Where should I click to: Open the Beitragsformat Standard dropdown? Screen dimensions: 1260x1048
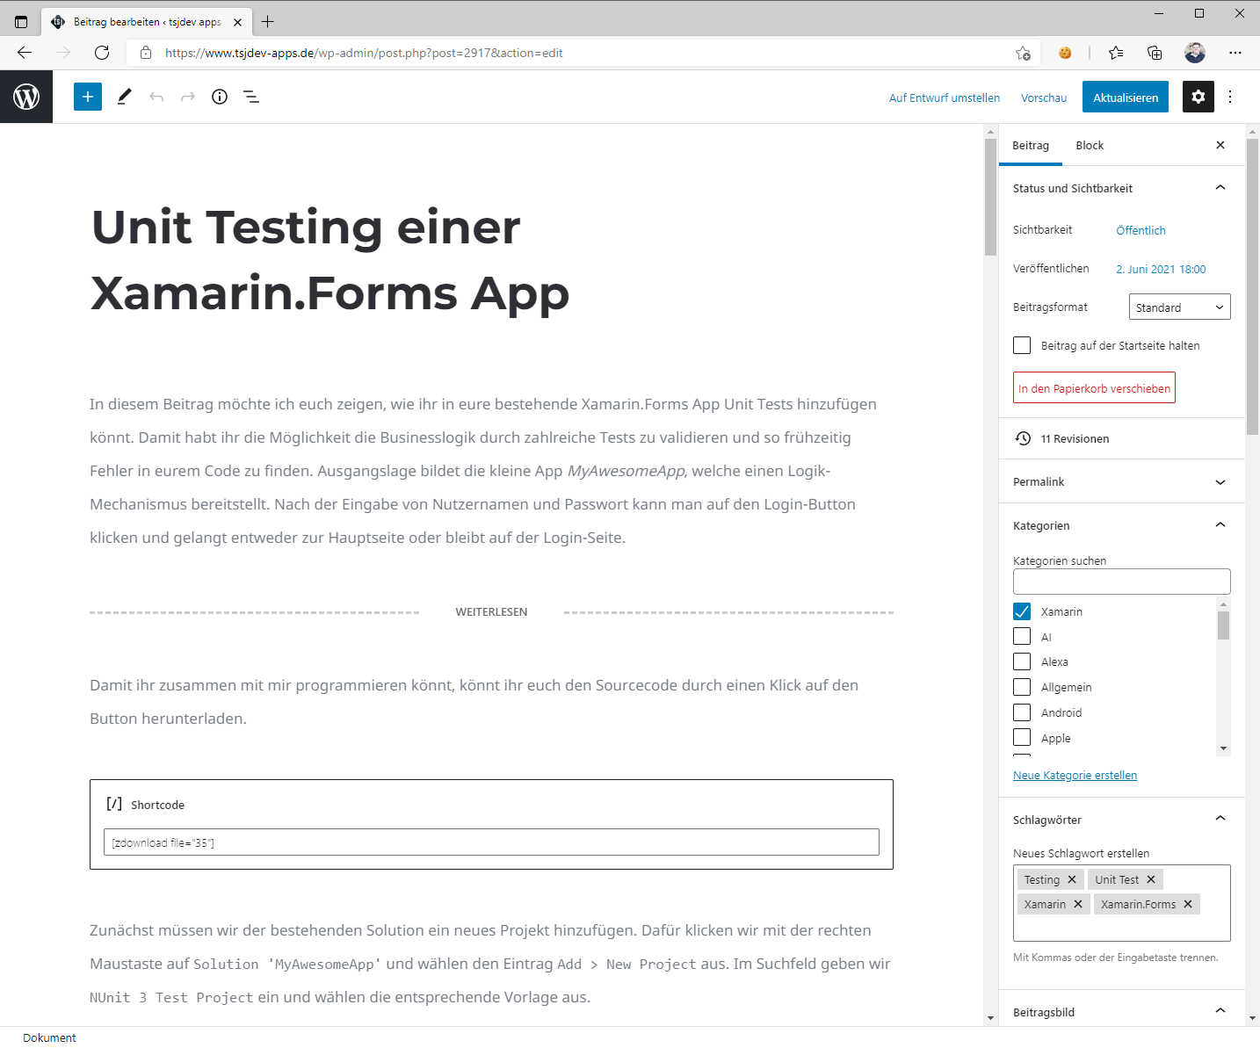click(1179, 307)
